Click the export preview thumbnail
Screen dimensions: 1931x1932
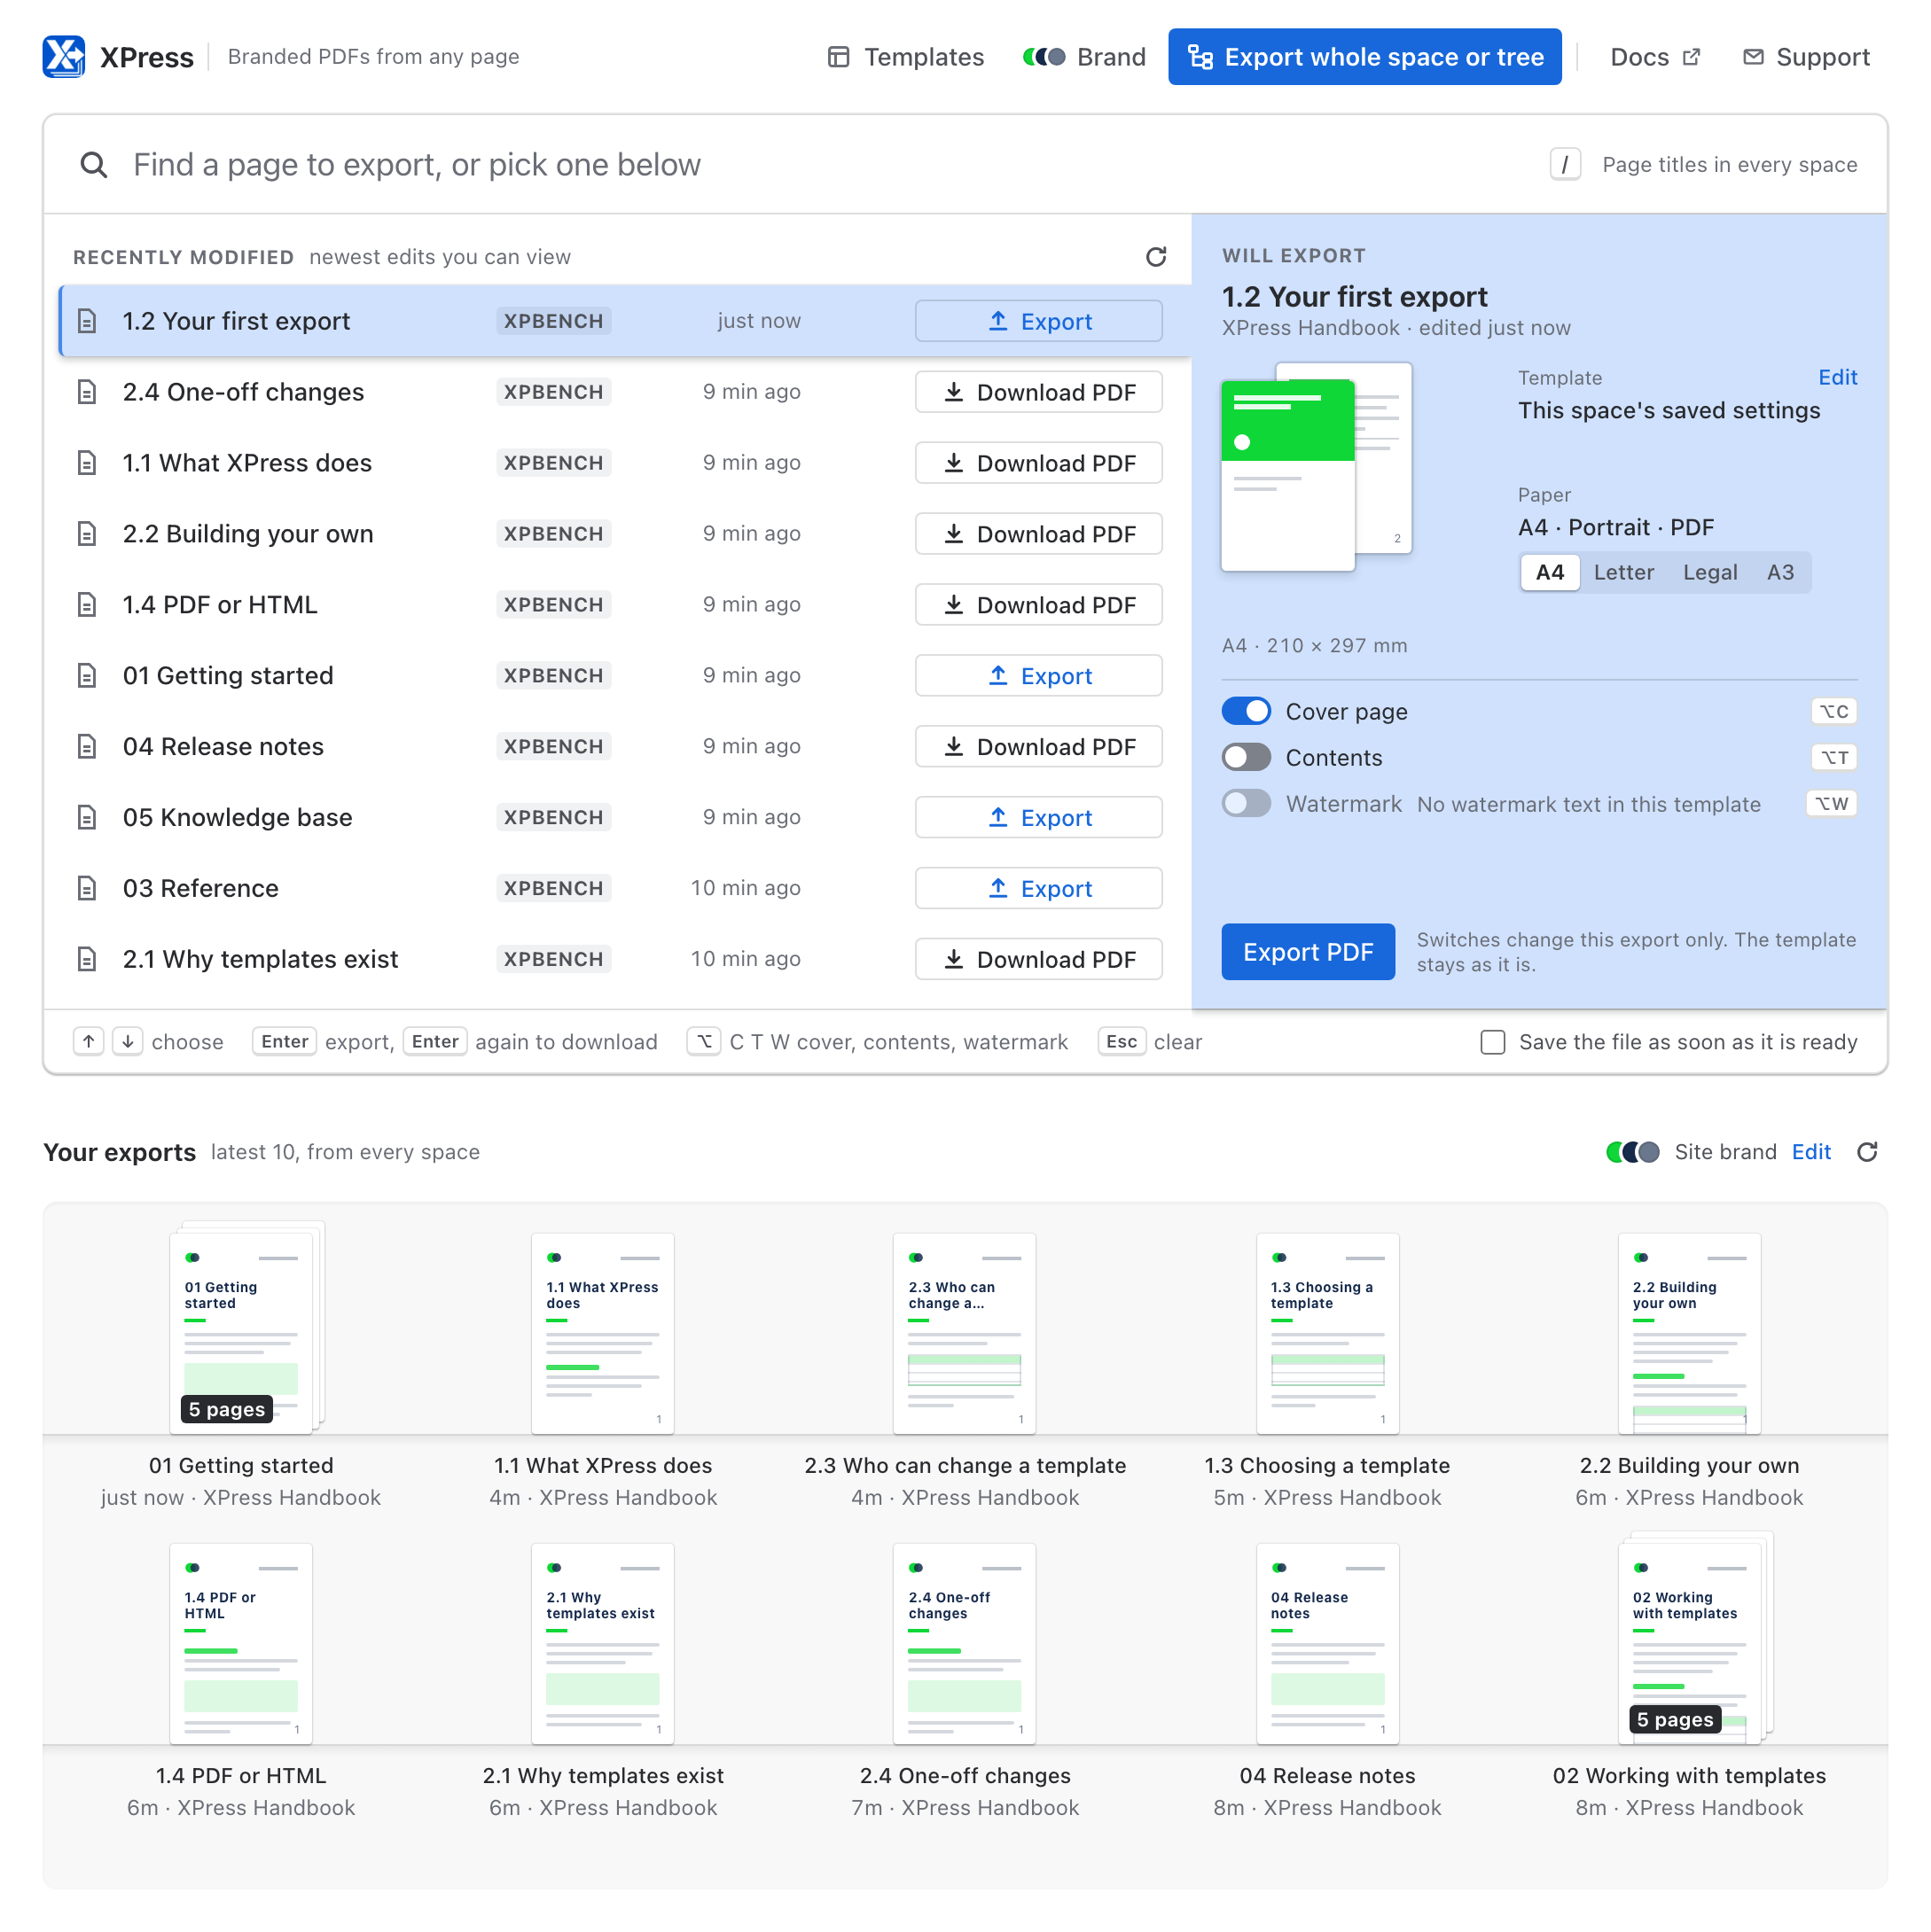(x=1317, y=467)
